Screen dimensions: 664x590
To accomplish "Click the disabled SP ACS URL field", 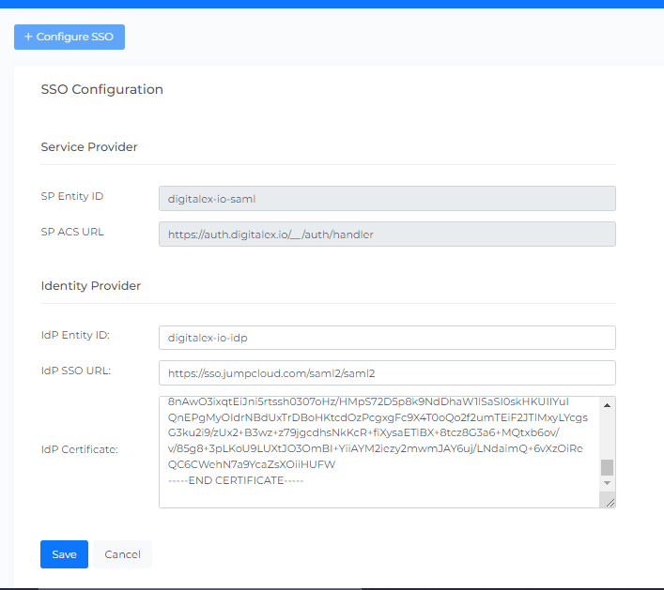I will (387, 234).
